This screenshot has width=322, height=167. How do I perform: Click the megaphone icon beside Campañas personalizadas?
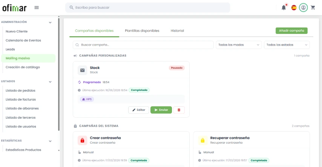[x=75, y=56]
